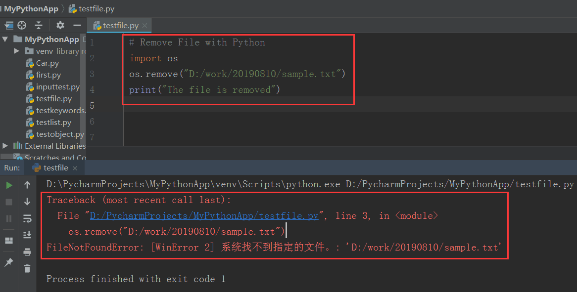This screenshot has width=577, height=292.
Task: Click 'Traceback (most recent call last):' line
Action: pos(139,200)
